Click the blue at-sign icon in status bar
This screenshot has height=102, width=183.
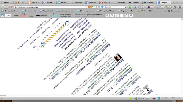pos(159,98)
